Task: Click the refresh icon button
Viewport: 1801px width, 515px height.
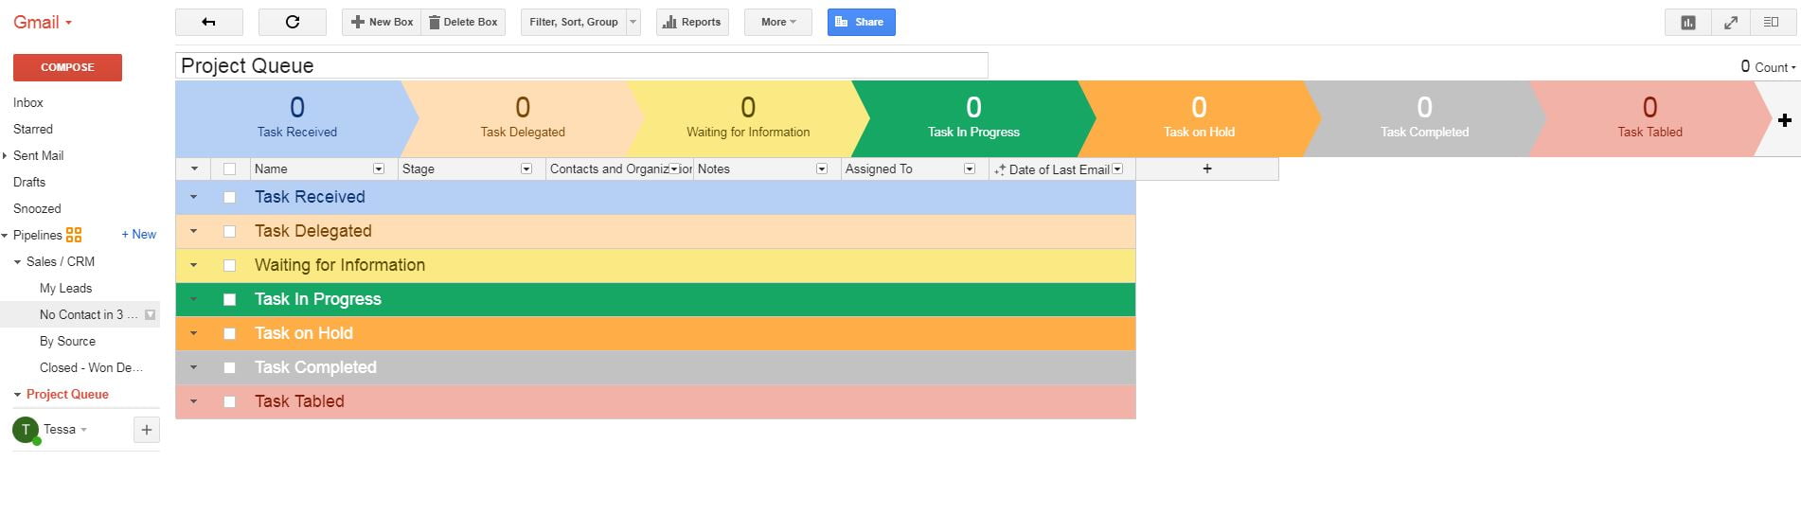Action: coord(293,22)
